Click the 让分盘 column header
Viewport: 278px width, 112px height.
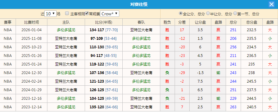(x=200, y=22)
